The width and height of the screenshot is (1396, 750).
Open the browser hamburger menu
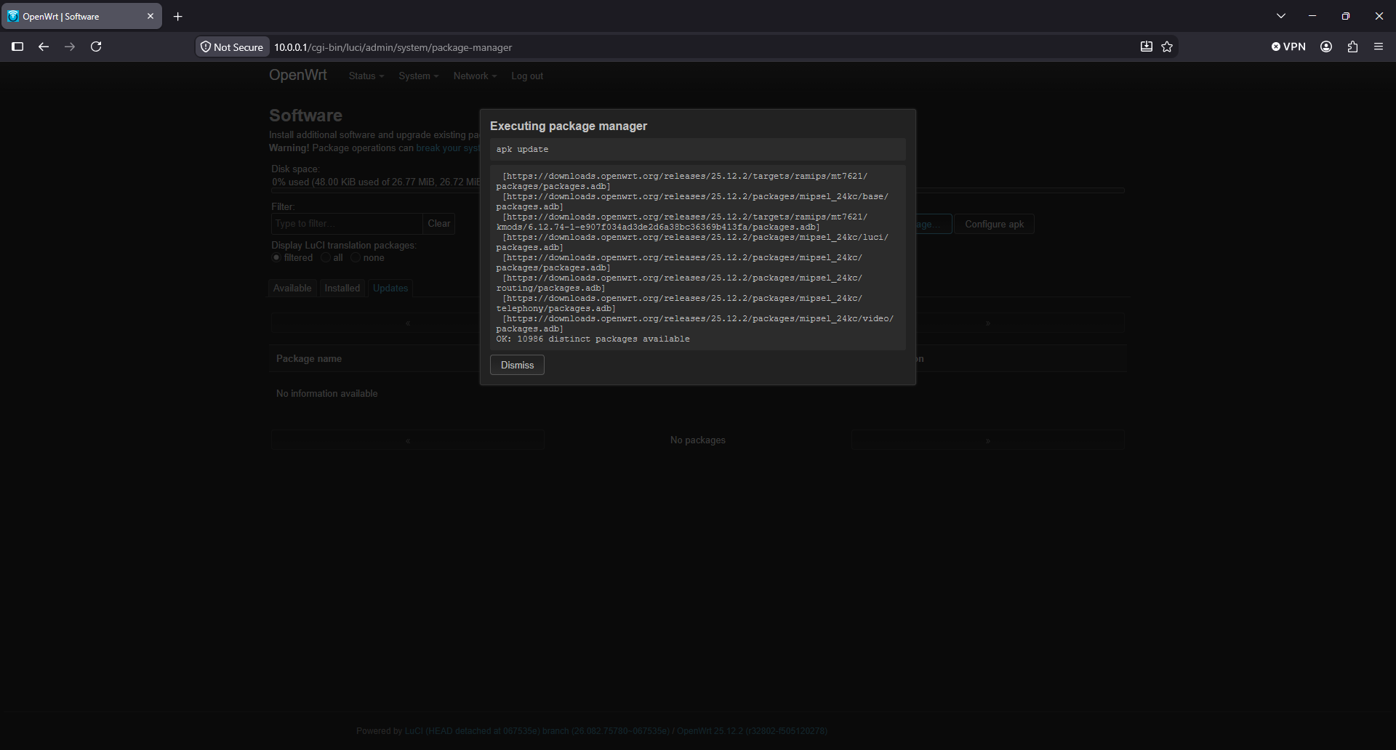1379,47
